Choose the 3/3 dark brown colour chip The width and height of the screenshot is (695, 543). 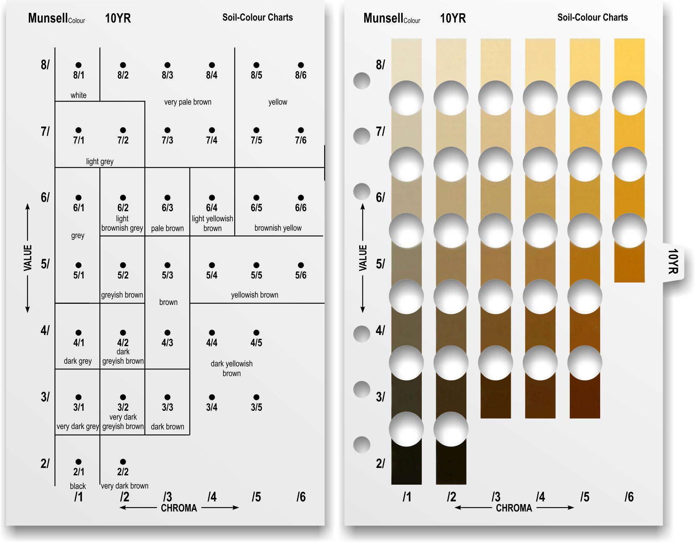tap(496, 398)
